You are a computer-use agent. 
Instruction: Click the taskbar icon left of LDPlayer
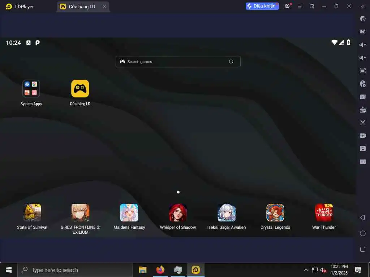pos(178,270)
